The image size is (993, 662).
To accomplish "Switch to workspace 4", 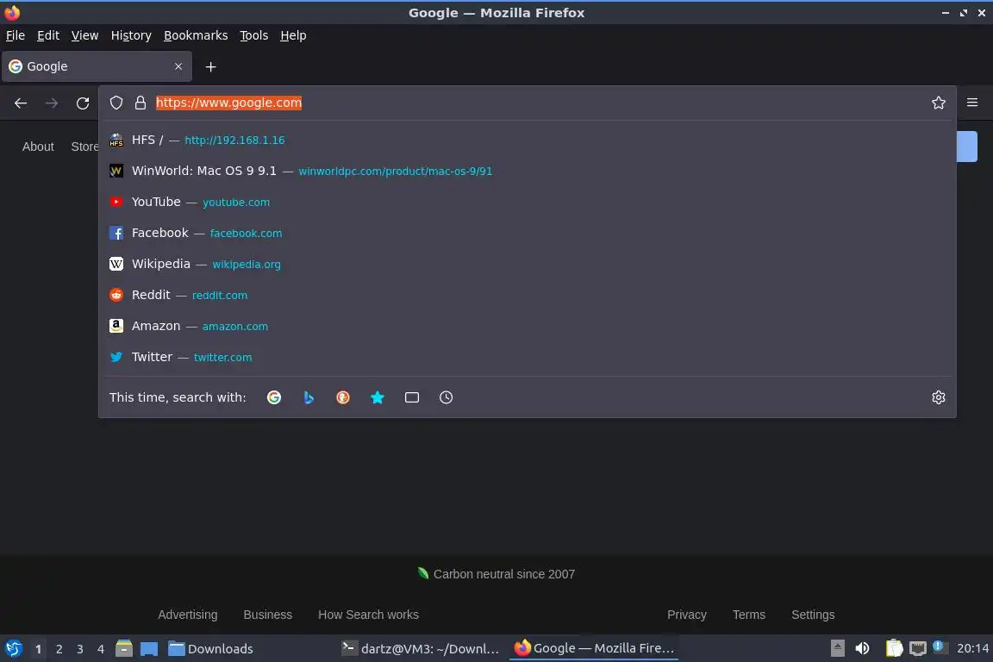I will coord(100,649).
